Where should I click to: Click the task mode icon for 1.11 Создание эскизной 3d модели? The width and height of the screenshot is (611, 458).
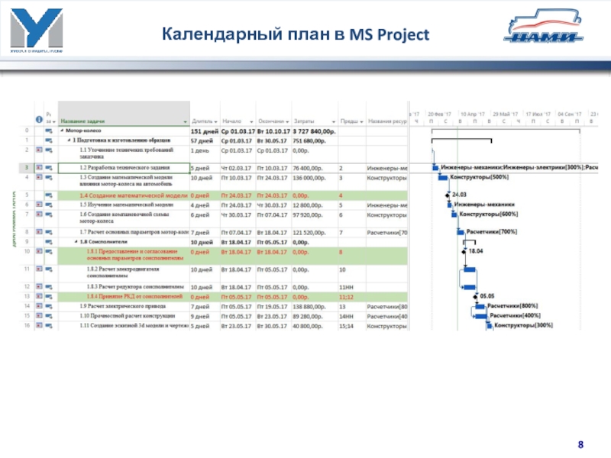click(49, 326)
